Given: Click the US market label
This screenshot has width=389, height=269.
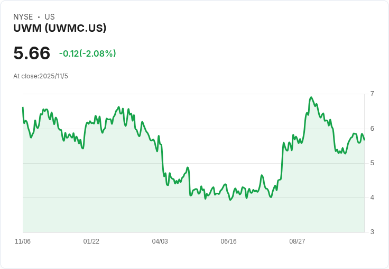Looking at the screenshot, I should [x=50, y=17].
